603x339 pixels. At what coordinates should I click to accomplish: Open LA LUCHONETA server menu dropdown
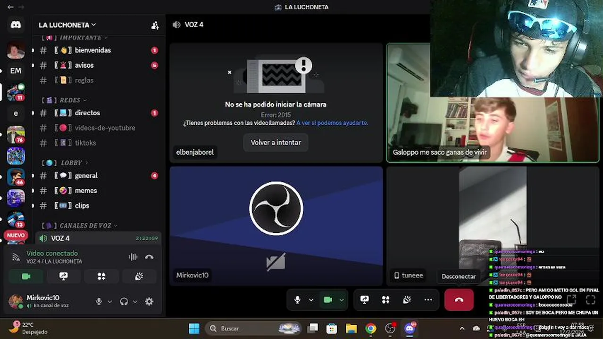[x=67, y=25]
